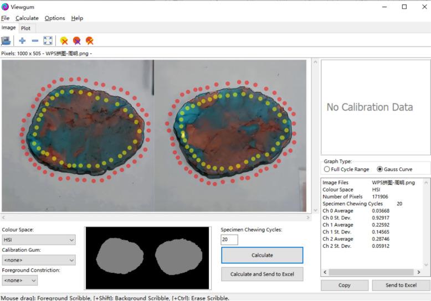The image size is (431, 301).
Task: Open the Calculate menu
Action: pos(27,18)
